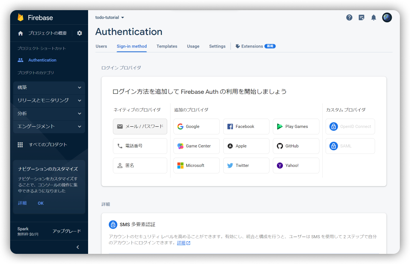Click the 新規 badge beside Extensions

270,46
